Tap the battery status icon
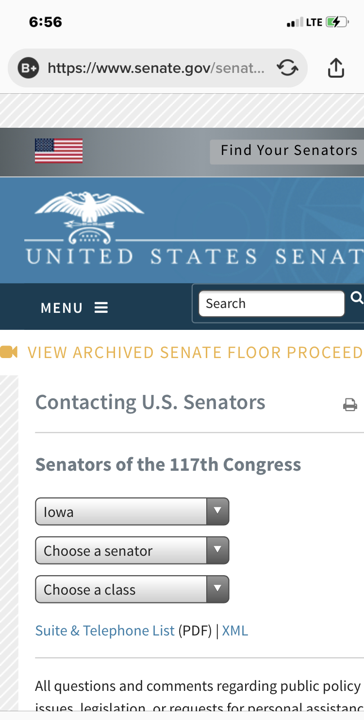Image resolution: width=364 pixels, height=720 pixels. [x=337, y=22]
